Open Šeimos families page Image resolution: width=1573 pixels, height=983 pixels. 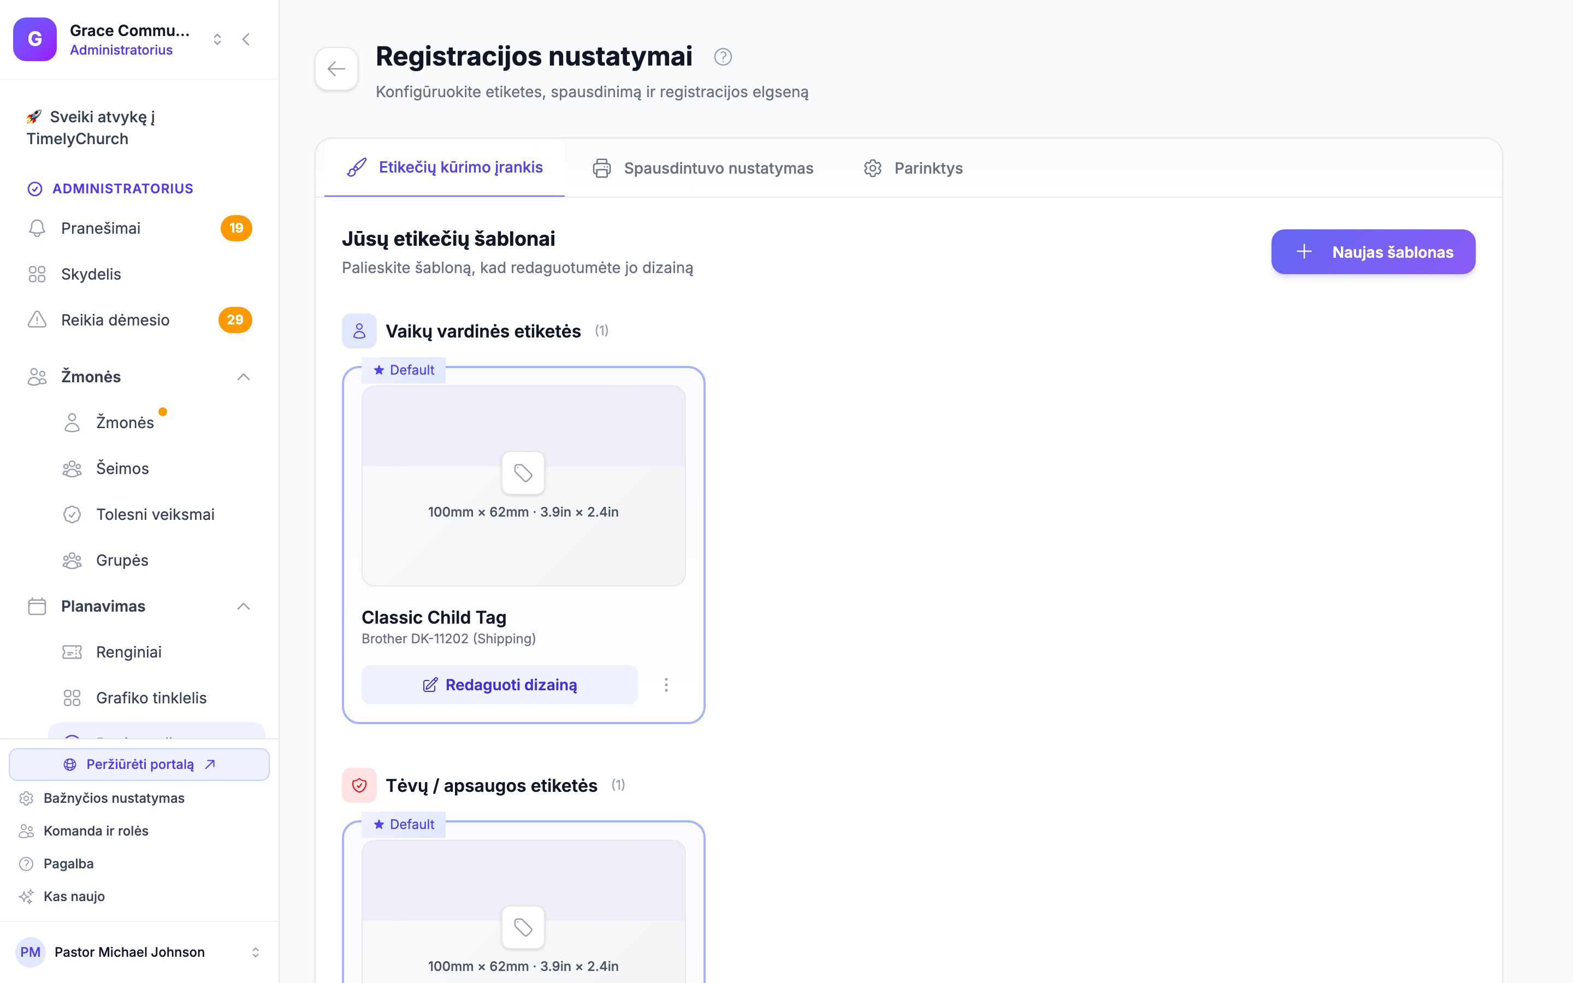(x=157, y=469)
